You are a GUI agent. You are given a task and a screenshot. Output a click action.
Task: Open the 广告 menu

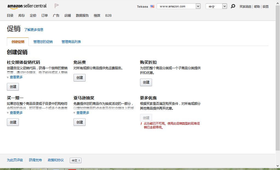56,16
